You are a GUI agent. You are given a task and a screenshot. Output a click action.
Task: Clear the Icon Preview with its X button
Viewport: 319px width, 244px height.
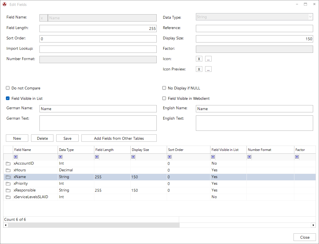pos(199,69)
